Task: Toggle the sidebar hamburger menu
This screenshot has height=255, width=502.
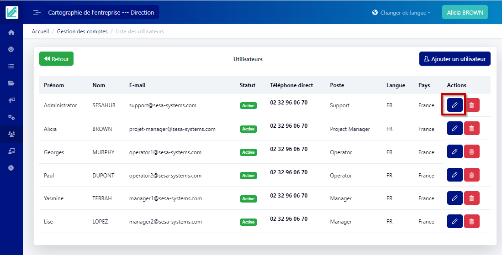Action: pos(37,13)
